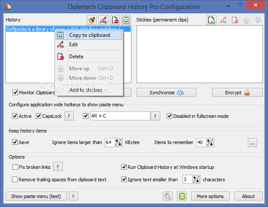The height and width of the screenshot is (207, 268).
Task: Click the clear history broom icon
Action: coord(91,20)
